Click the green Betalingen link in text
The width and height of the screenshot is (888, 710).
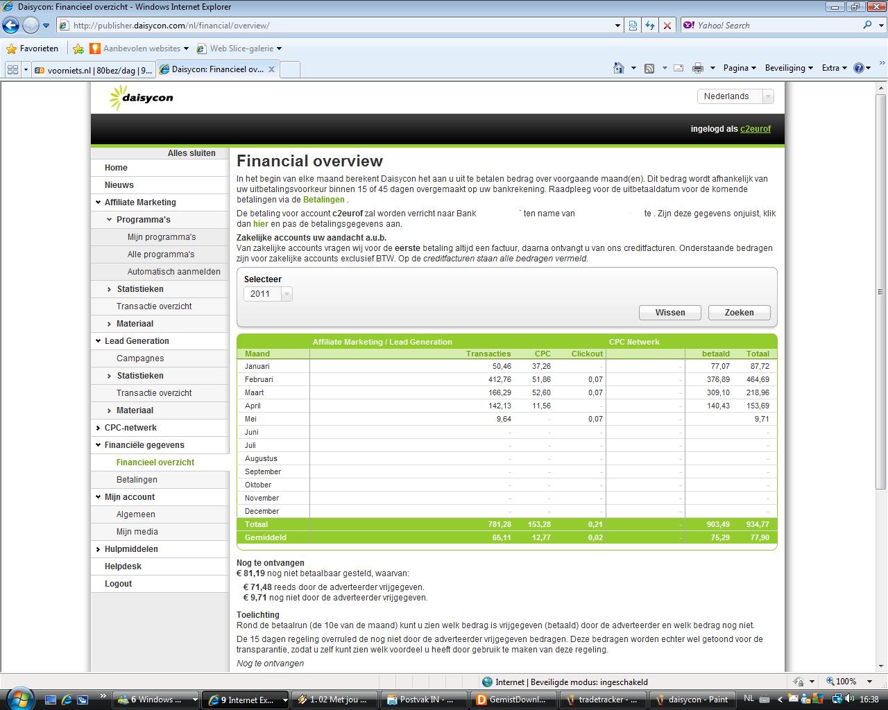pyautogui.click(x=324, y=200)
